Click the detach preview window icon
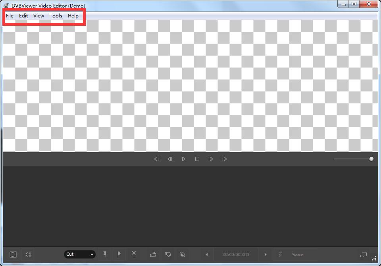The height and width of the screenshot is (266, 381). tap(363, 255)
